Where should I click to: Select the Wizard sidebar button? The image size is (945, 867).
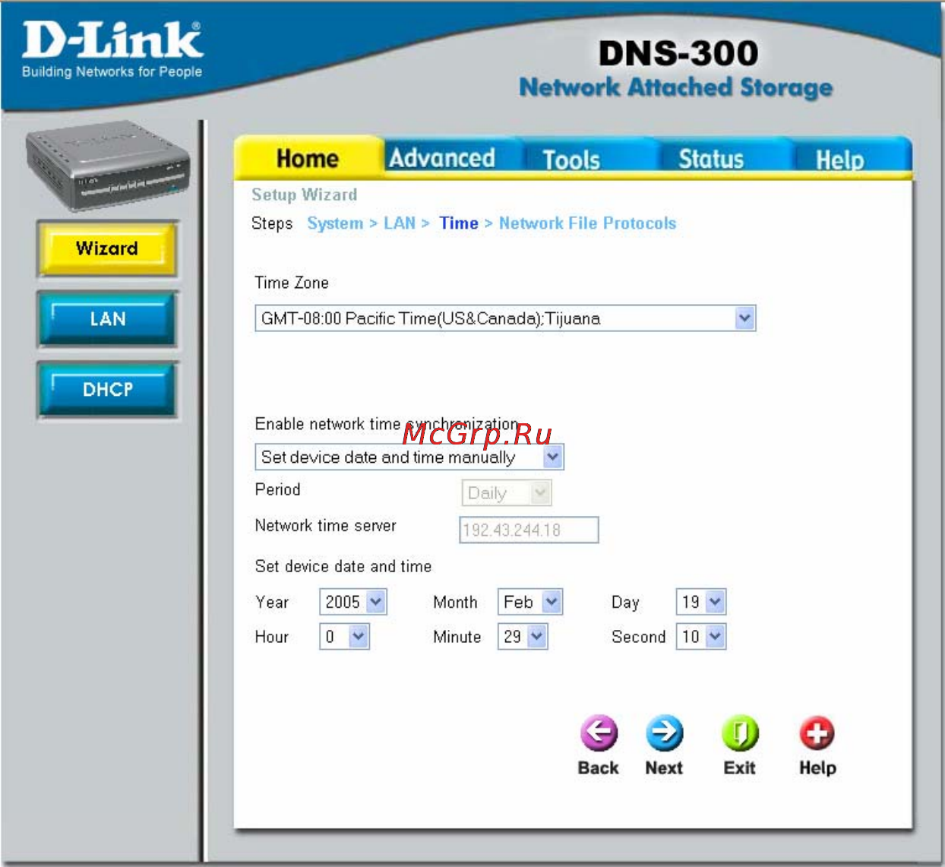pos(107,248)
